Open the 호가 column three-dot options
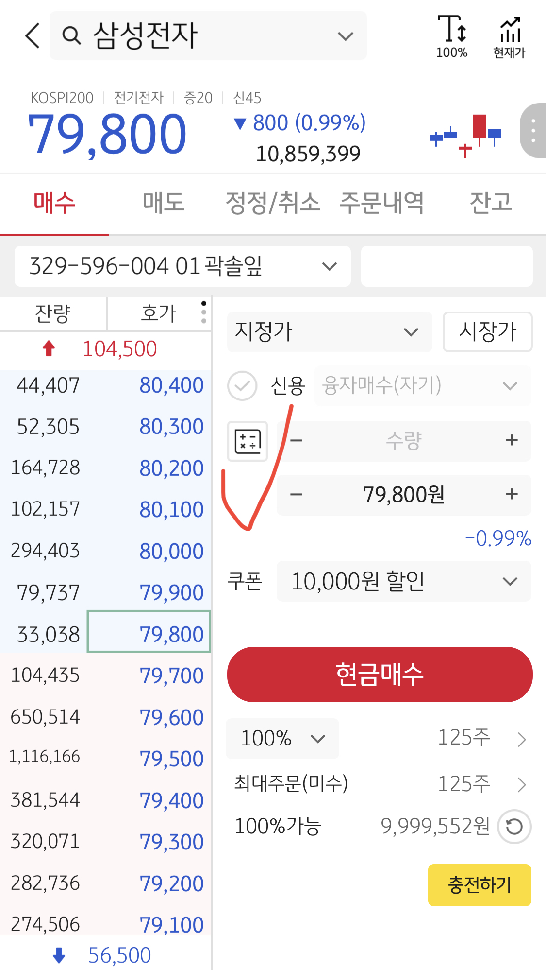This screenshot has width=546, height=970. [x=204, y=312]
